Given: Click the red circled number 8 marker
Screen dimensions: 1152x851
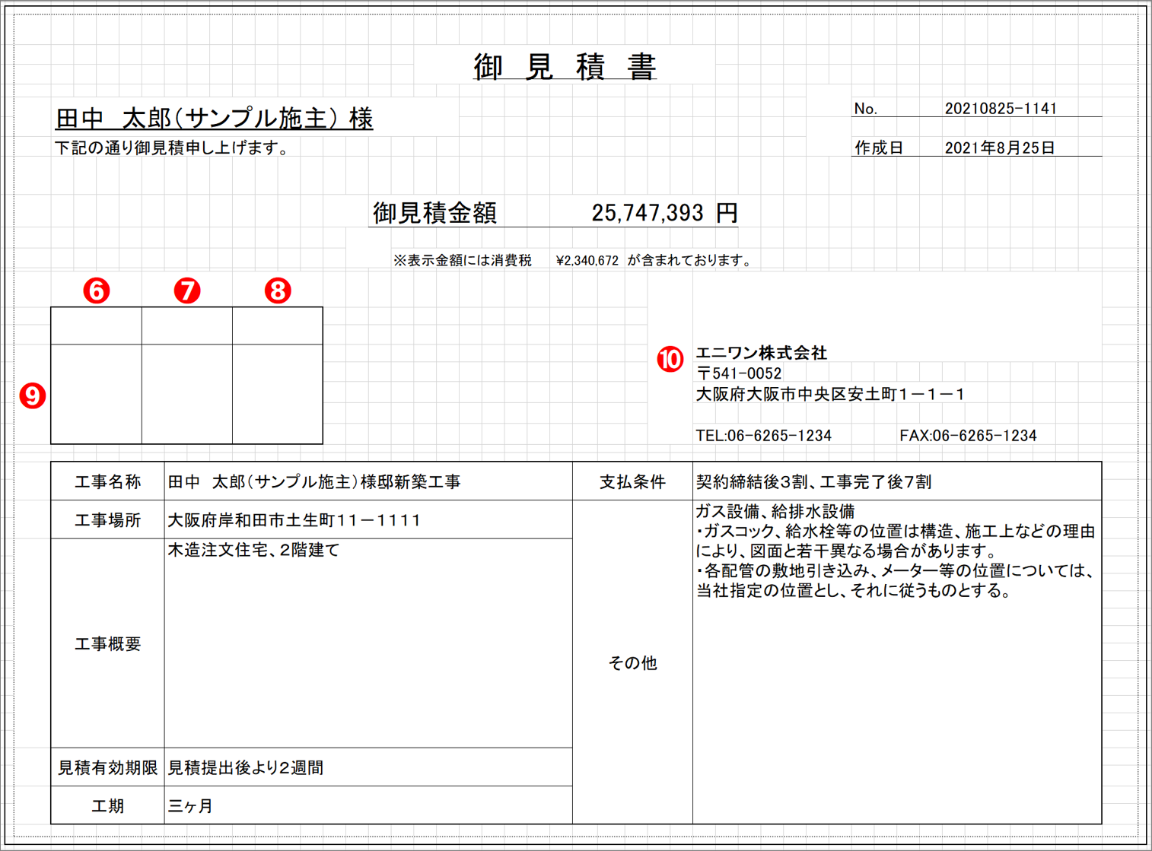Looking at the screenshot, I should tap(277, 290).
